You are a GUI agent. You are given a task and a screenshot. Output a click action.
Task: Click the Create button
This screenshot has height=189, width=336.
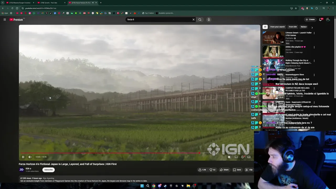click(x=310, y=19)
